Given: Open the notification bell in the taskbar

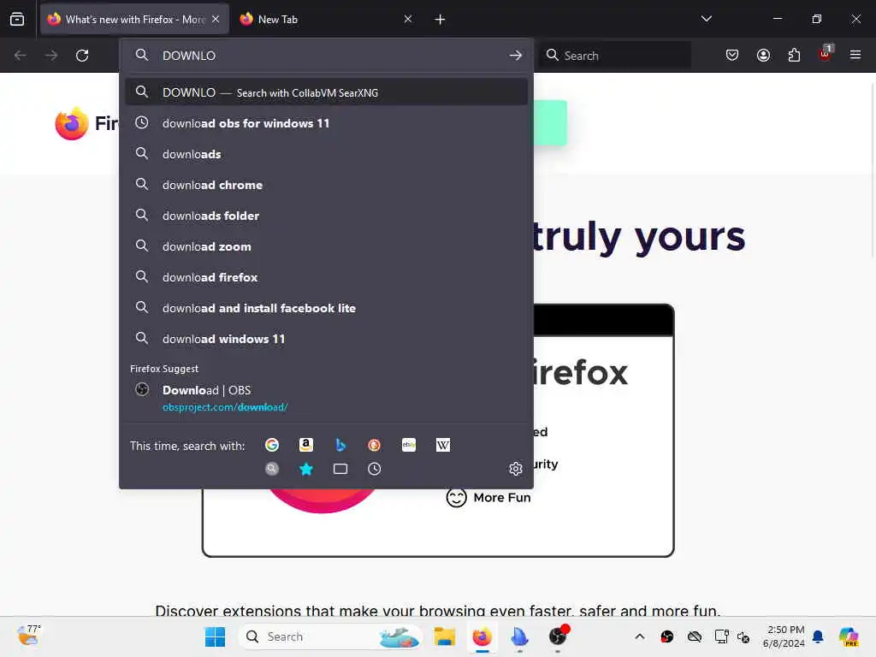Looking at the screenshot, I should pos(818,636).
